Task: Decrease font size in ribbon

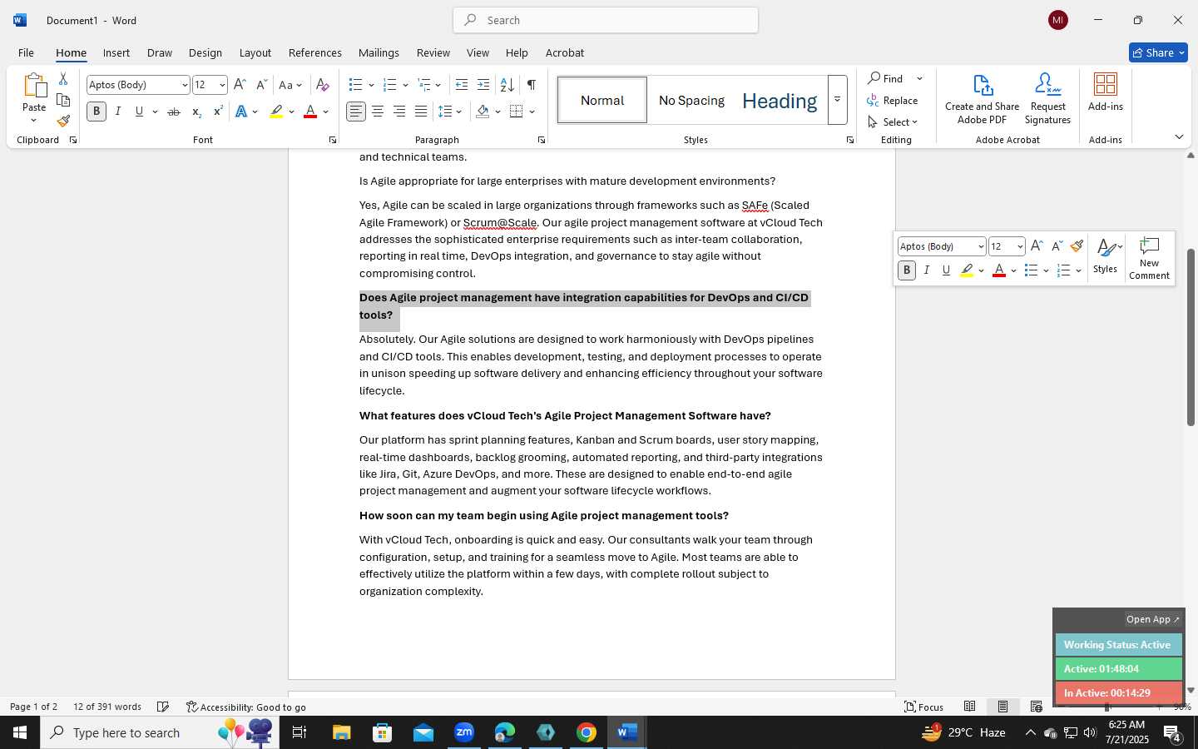Action: (261, 84)
